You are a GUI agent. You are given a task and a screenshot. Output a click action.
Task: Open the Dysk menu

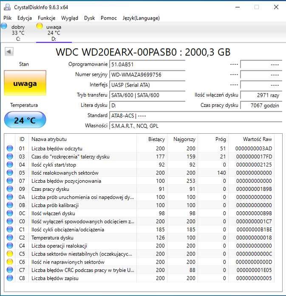point(89,18)
